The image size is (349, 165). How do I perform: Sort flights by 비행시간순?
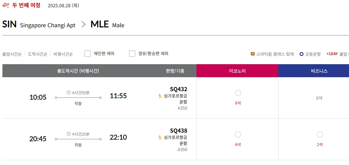(x=63, y=54)
